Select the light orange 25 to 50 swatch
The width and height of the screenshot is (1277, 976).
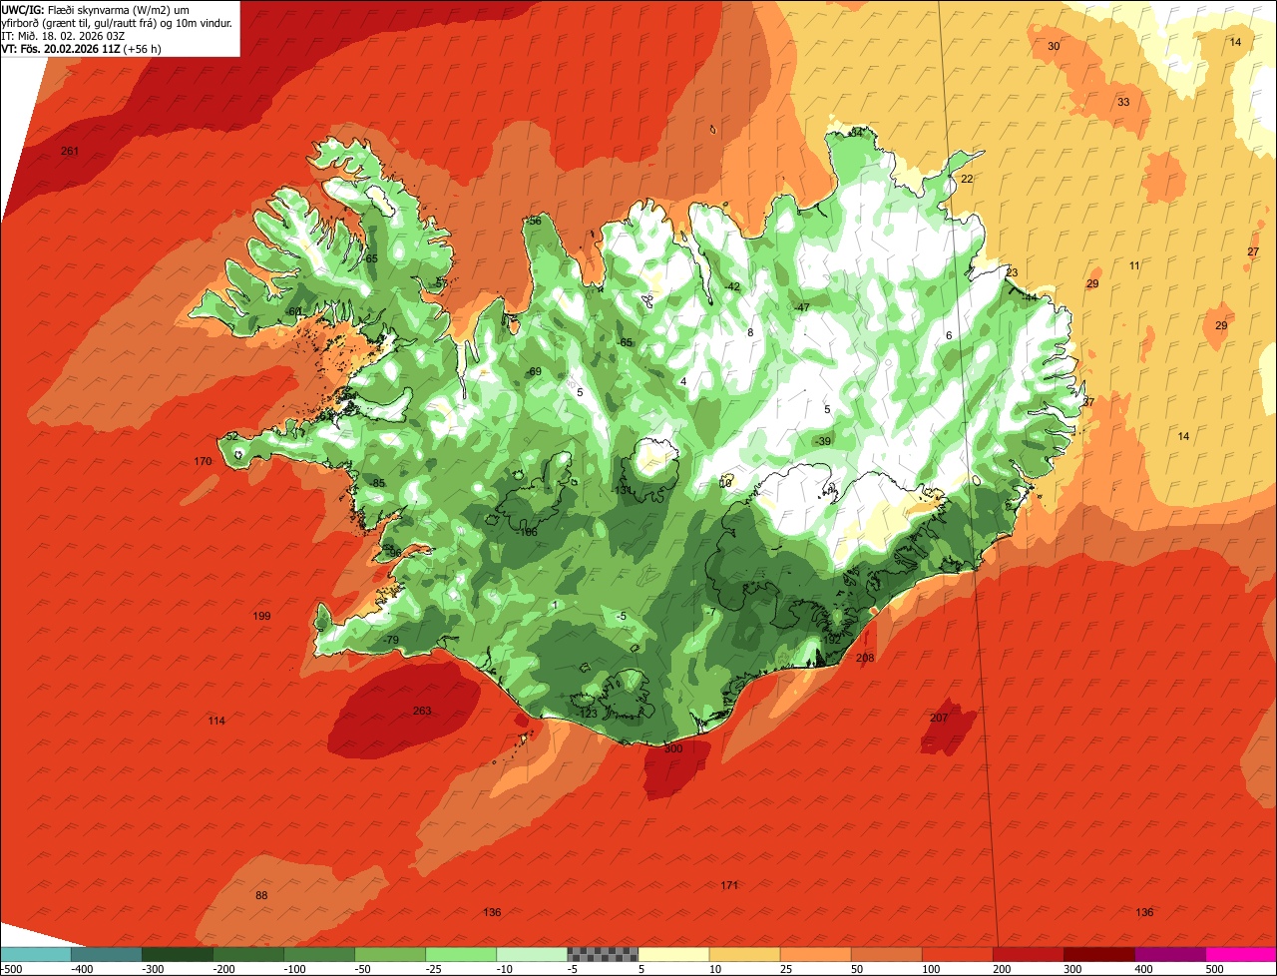815,954
